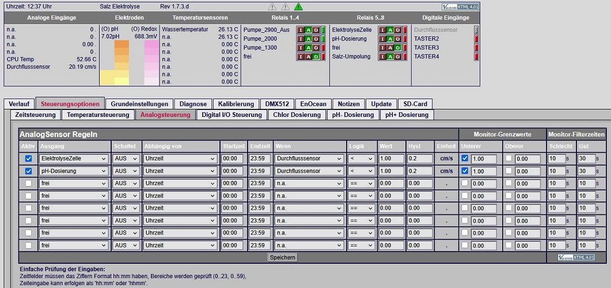Click Wert field in ElektrolyseZelle row
Image resolution: width=611 pixels, height=288 pixels.
391,159
